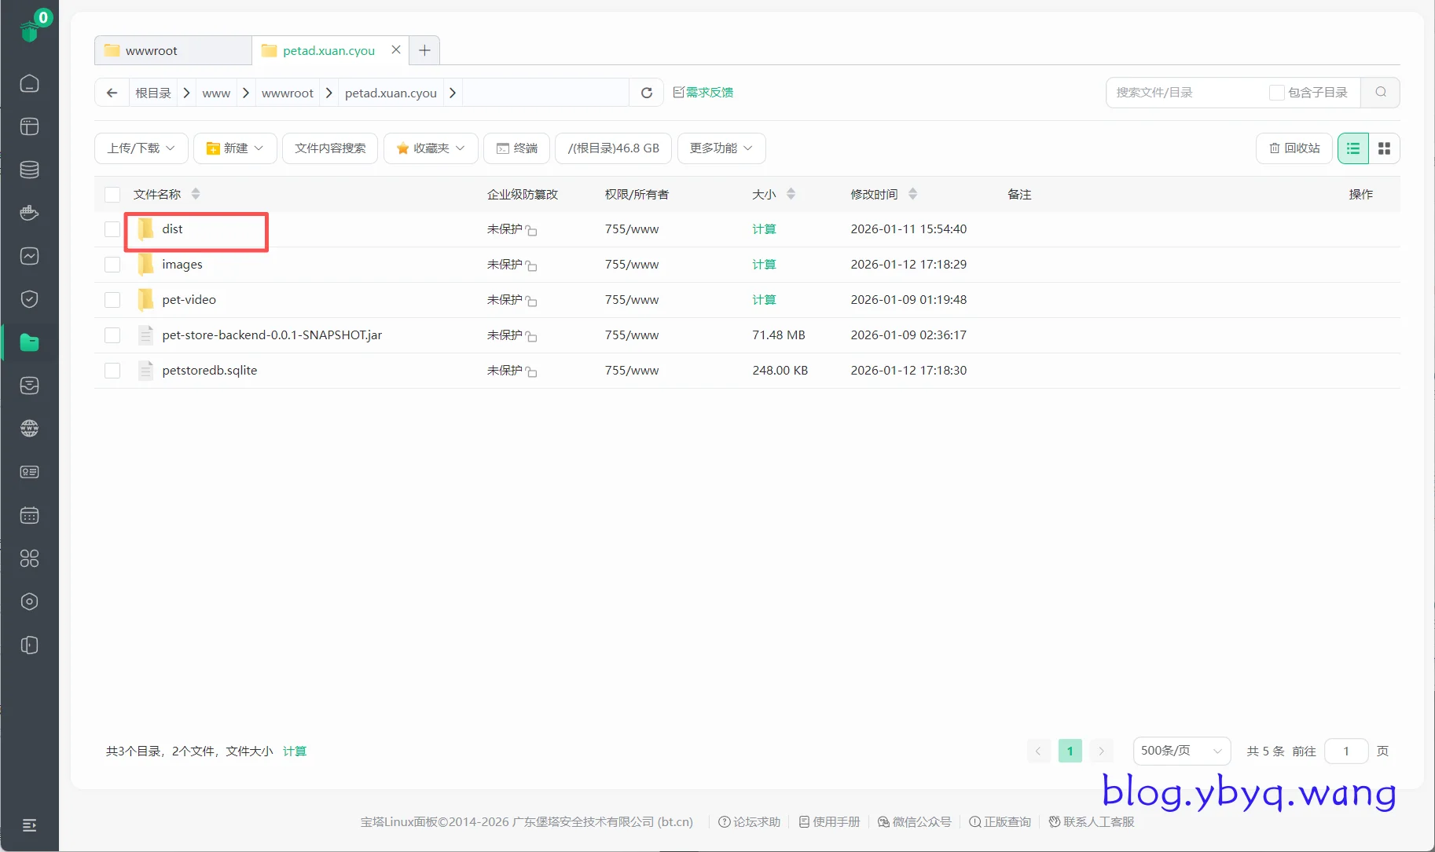
Task: Open the database sidebar icon
Action: [29, 170]
